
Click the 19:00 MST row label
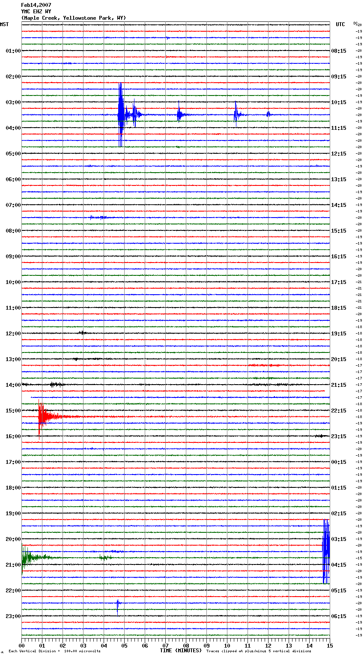13,514
